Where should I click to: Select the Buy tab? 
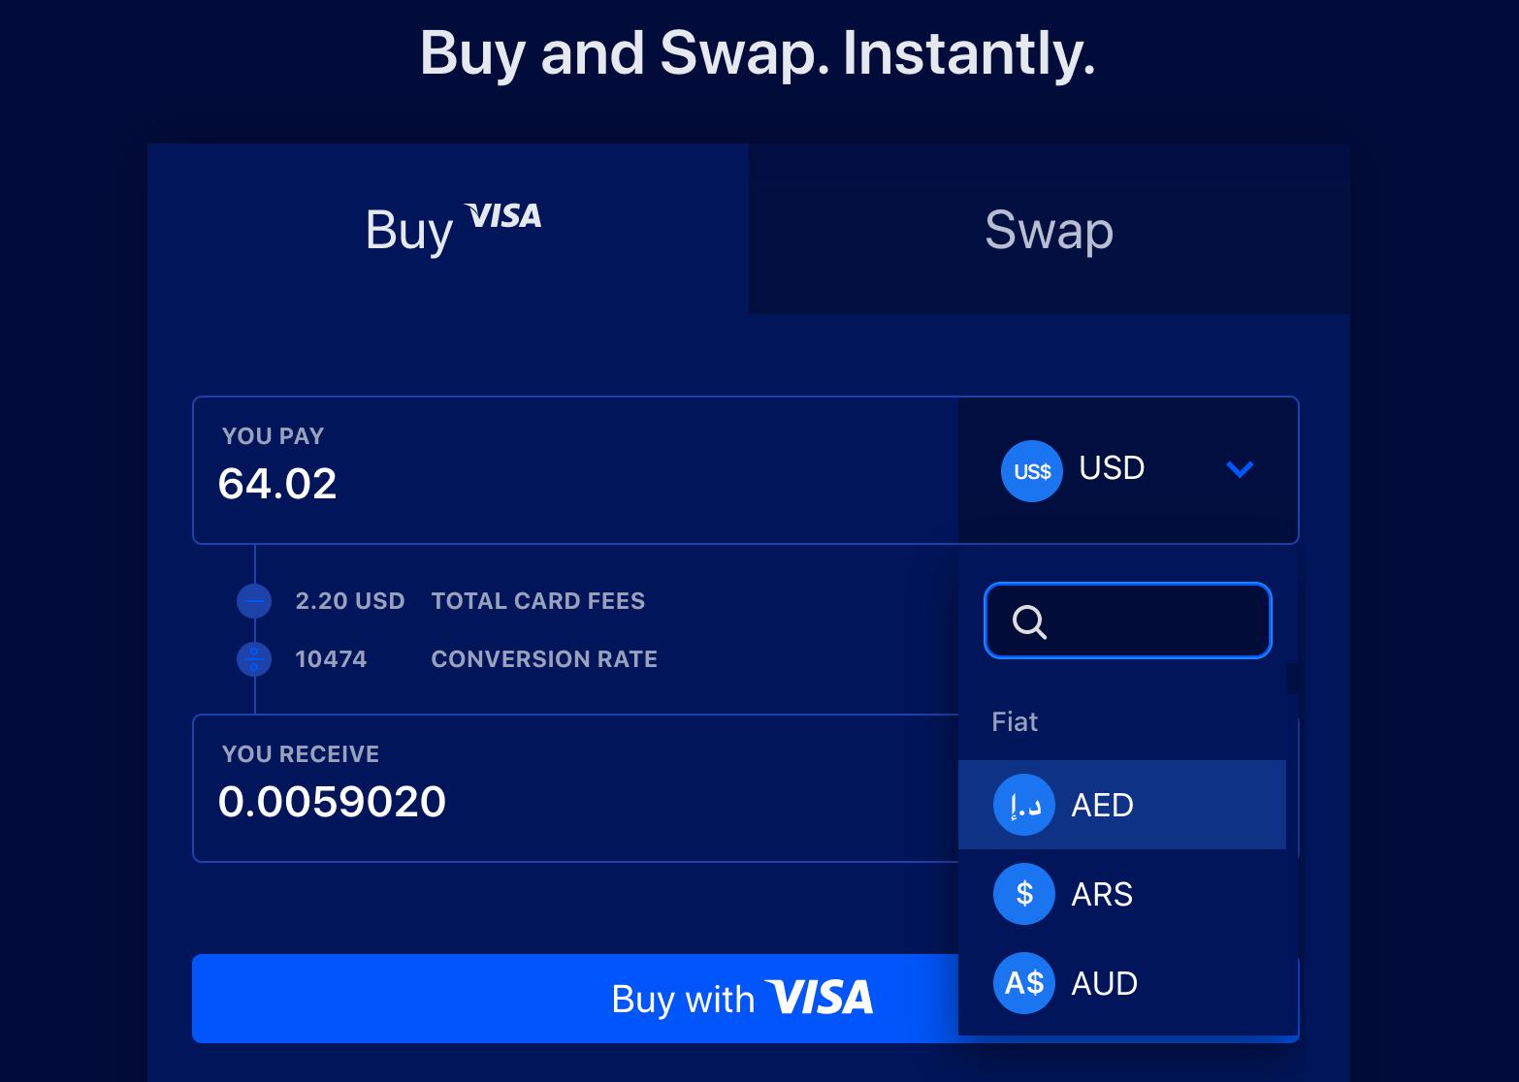(448, 229)
